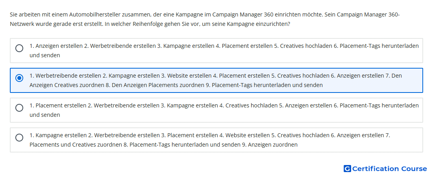Click the blue G logo icon
This screenshot has height=176, width=433.
[347, 169]
